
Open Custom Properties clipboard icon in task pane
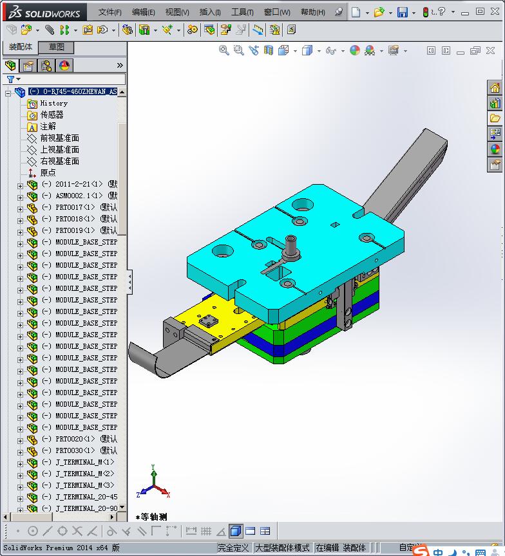coord(495,165)
